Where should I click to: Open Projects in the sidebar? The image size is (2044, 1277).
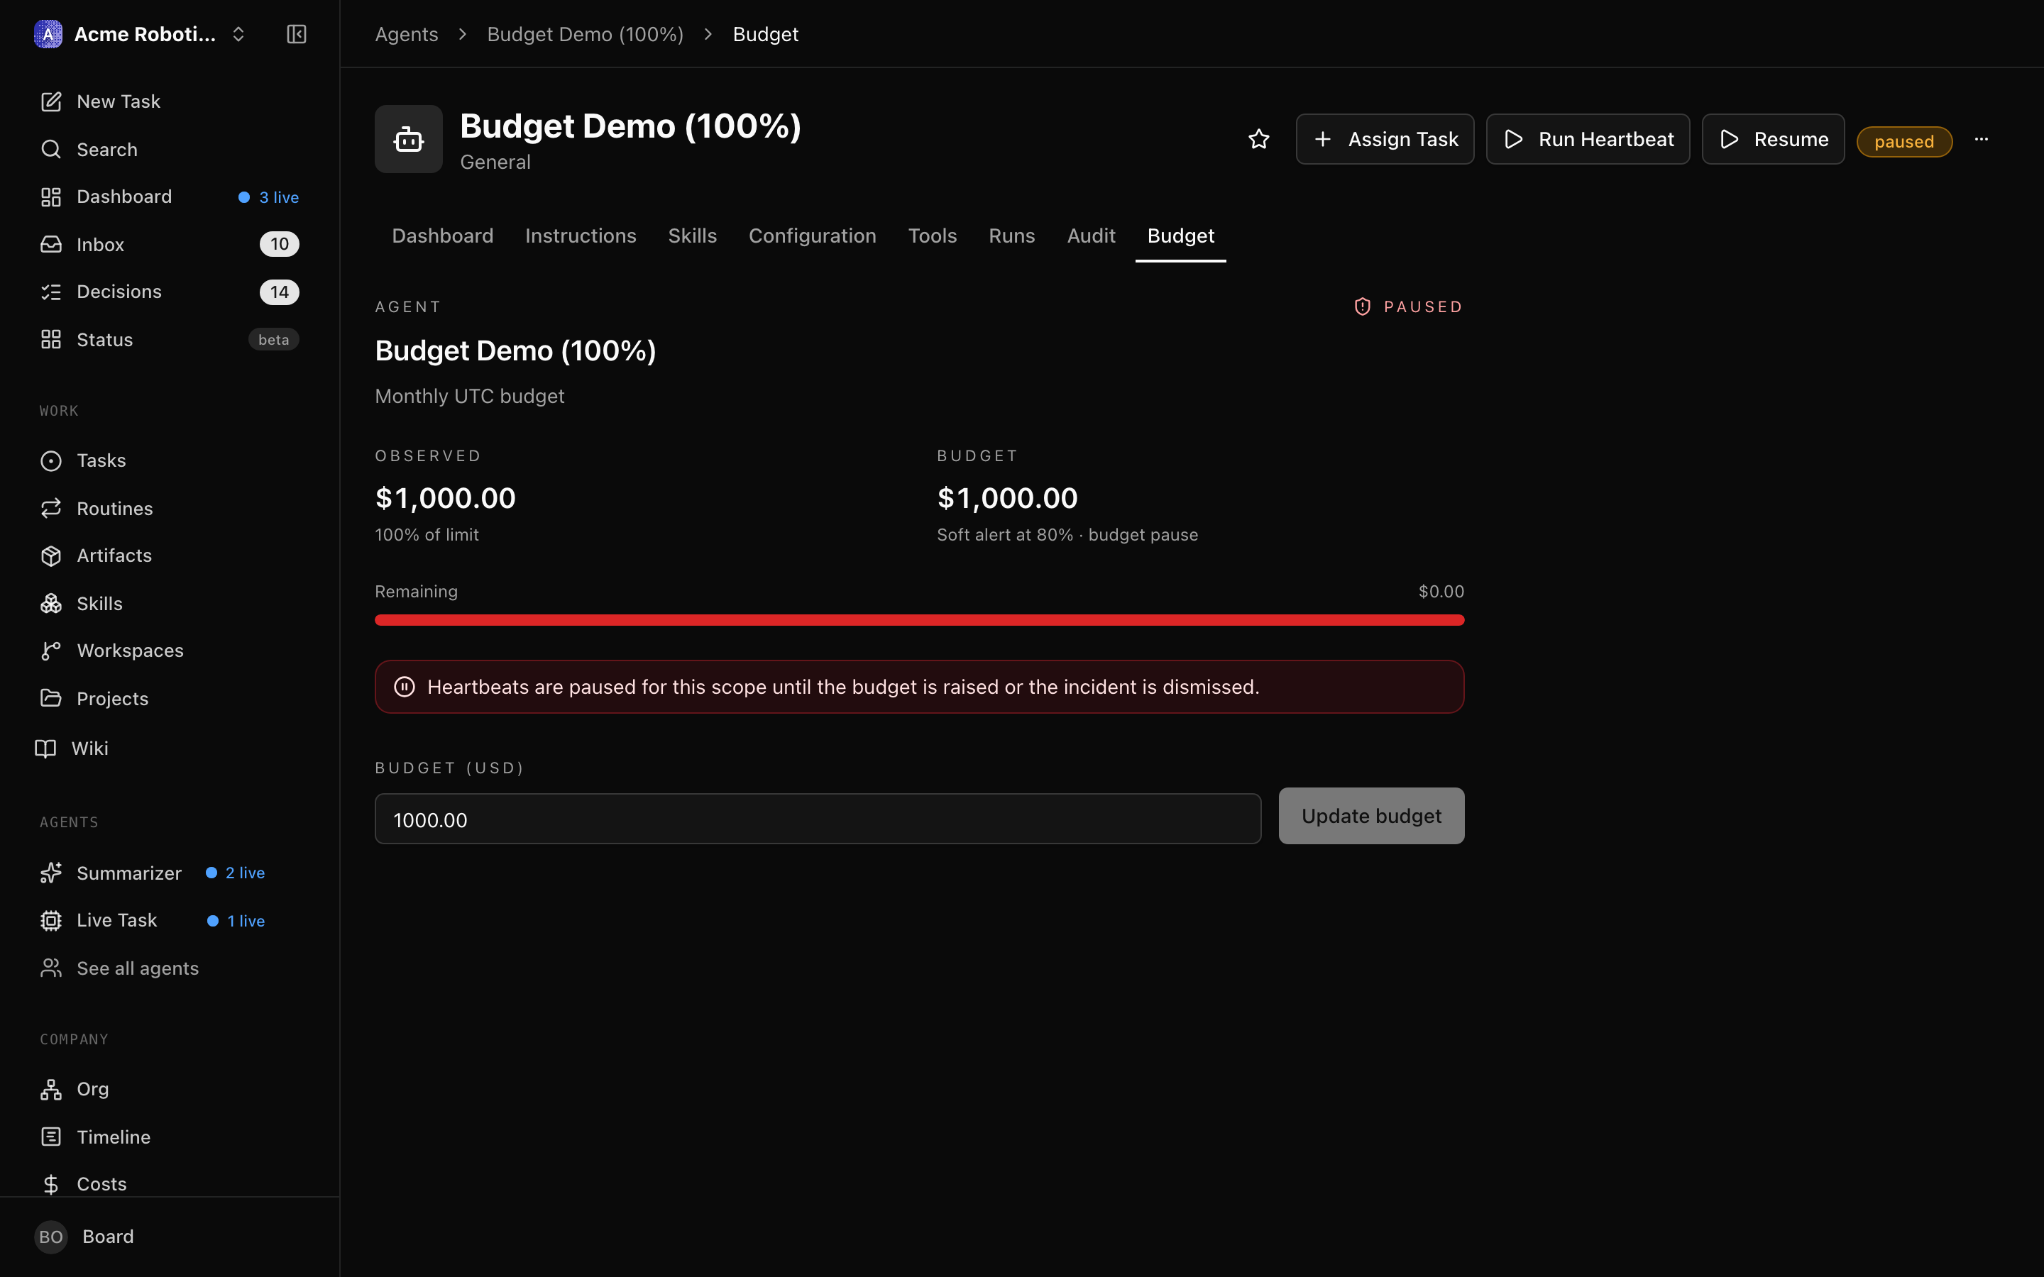coord(169,699)
